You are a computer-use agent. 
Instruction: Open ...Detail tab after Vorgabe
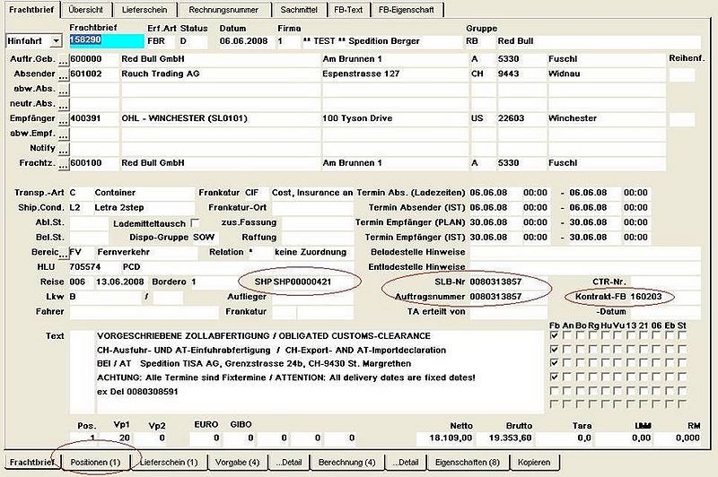(289, 463)
